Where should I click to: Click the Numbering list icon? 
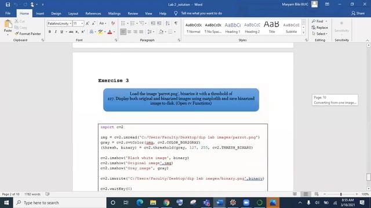(133, 23)
